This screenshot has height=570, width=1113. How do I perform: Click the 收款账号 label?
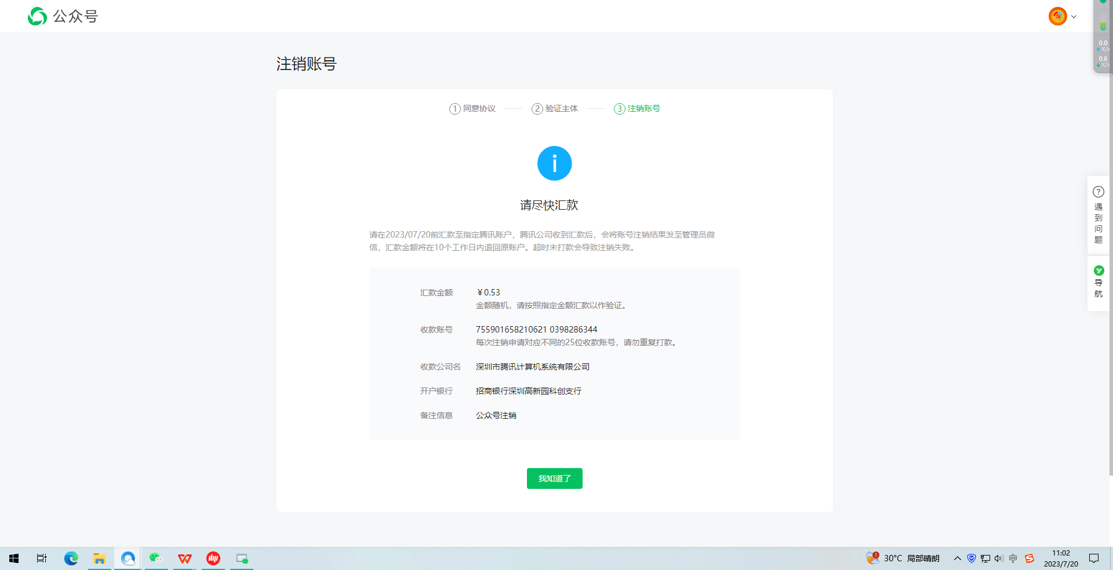[437, 330]
